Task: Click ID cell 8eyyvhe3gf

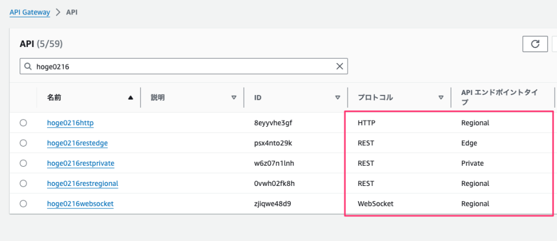Action: click(273, 123)
